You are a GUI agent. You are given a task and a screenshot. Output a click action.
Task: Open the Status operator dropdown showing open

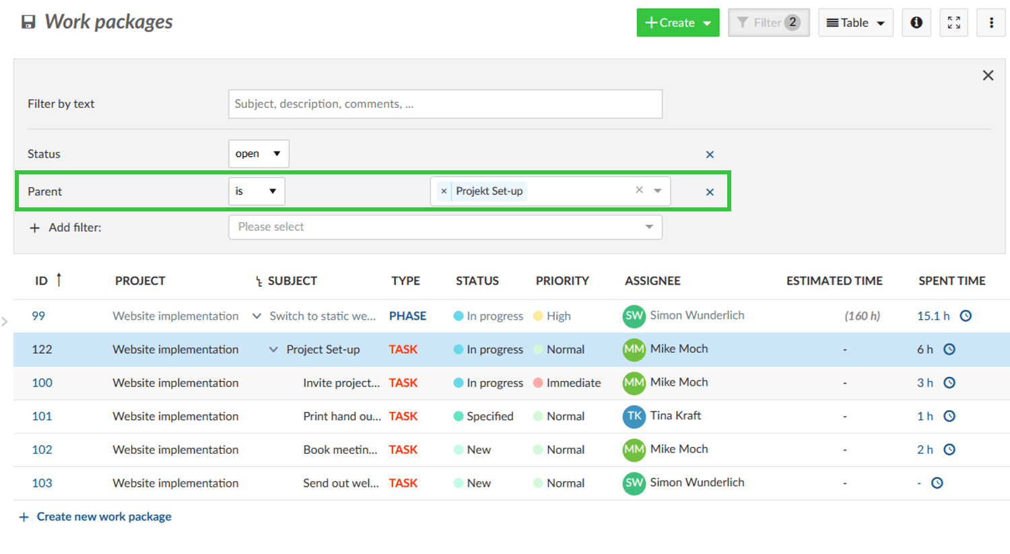(x=259, y=154)
